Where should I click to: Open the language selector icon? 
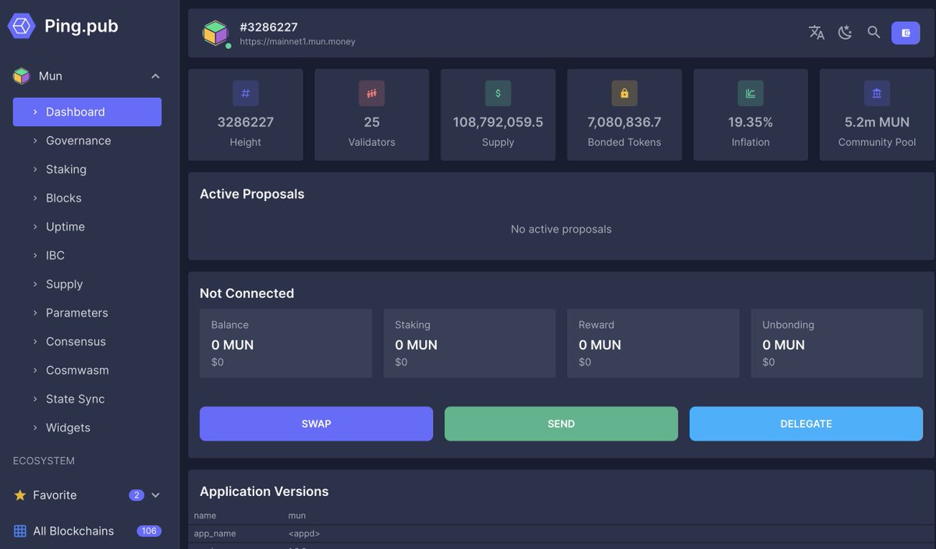tap(816, 33)
